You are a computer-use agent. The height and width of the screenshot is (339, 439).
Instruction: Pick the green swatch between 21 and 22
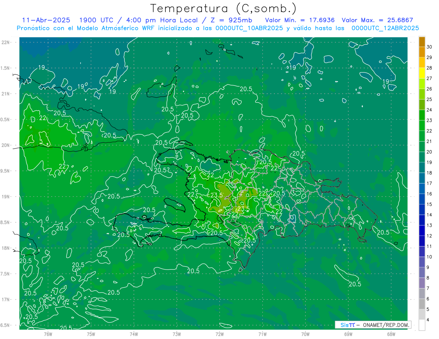(422, 136)
